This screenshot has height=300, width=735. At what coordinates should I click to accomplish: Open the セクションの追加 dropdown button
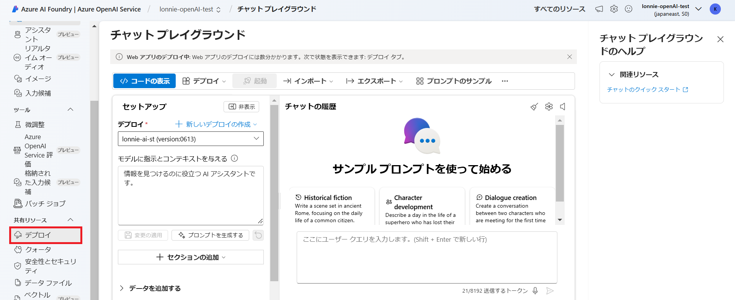(191, 257)
